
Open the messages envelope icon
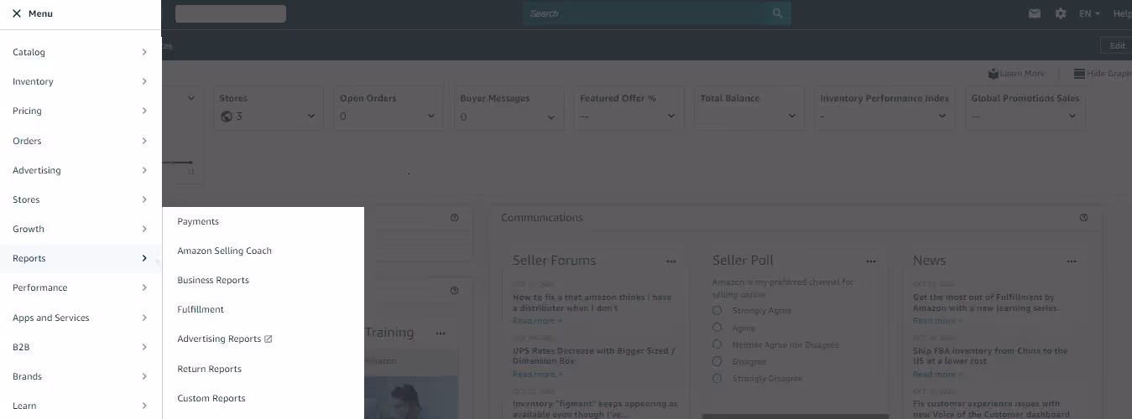(x=1035, y=13)
